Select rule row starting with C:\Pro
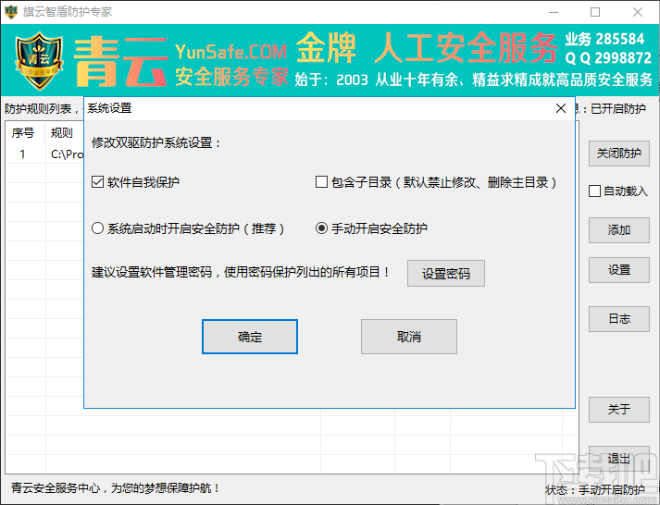This screenshot has height=505, width=660. [44, 154]
